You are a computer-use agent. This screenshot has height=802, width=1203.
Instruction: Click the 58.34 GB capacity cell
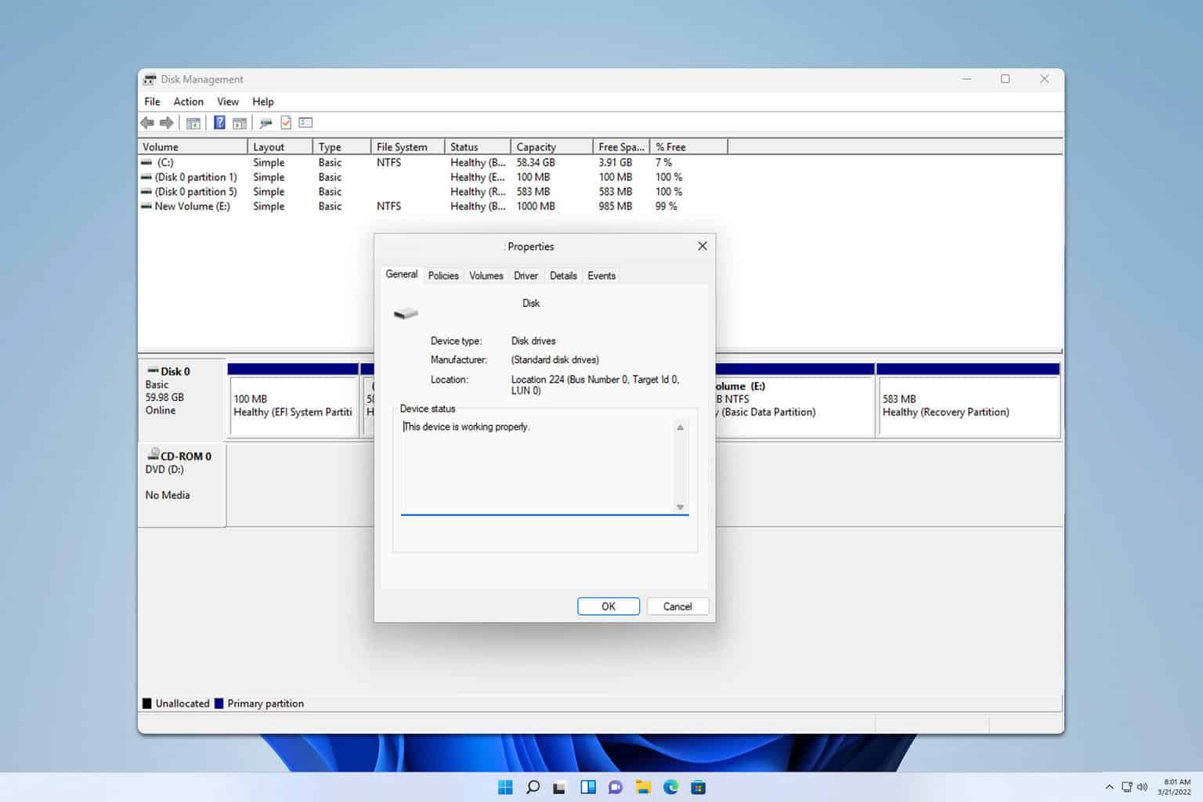[x=536, y=162]
